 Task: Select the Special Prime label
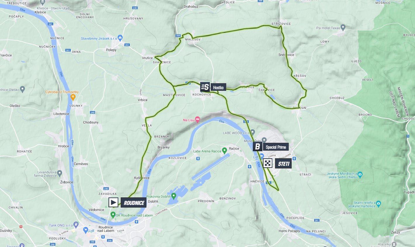click(x=276, y=147)
